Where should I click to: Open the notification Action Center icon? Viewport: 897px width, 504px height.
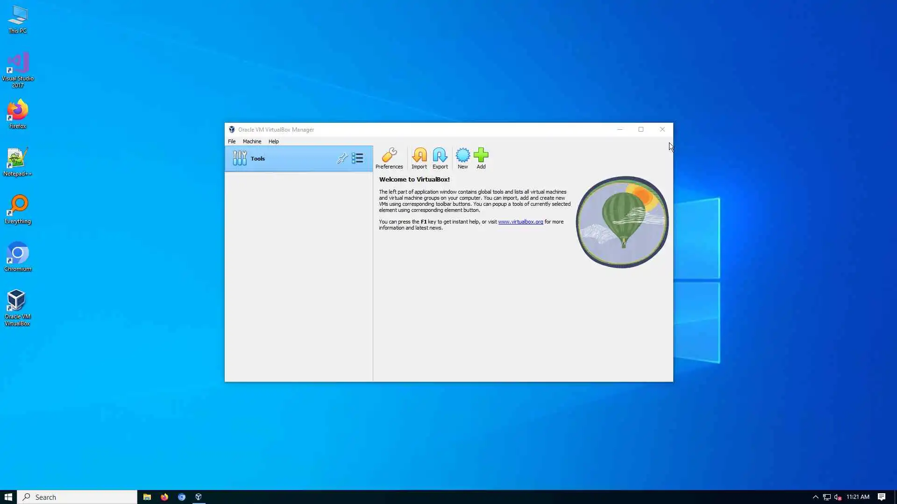pos(881,497)
